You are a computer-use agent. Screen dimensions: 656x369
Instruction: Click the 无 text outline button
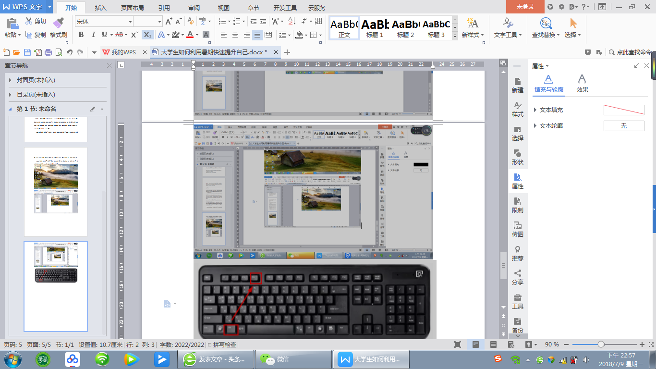pyautogui.click(x=624, y=126)
